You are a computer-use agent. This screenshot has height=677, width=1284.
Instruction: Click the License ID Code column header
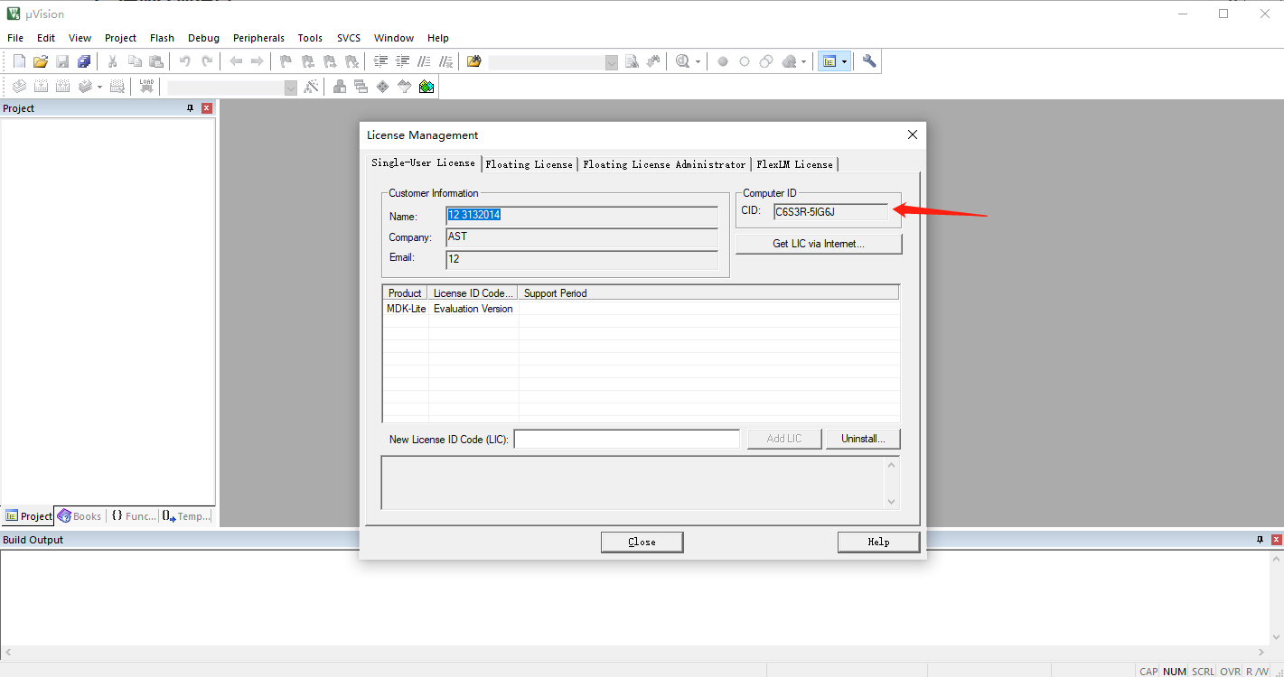[473, 292]
